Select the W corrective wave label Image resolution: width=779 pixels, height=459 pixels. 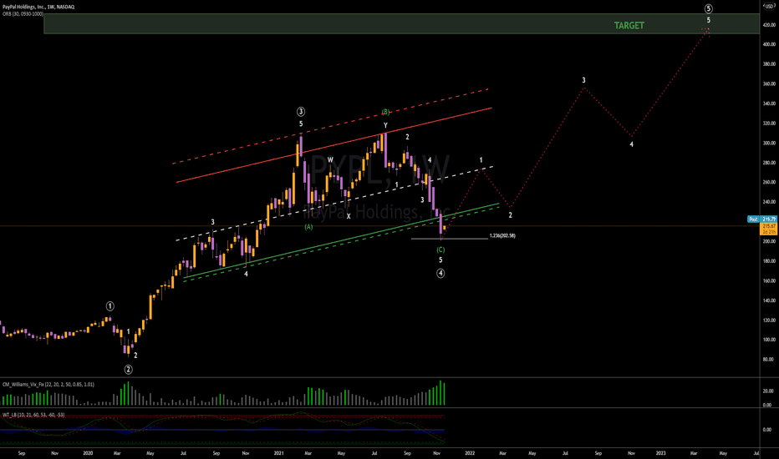(330, 159)
